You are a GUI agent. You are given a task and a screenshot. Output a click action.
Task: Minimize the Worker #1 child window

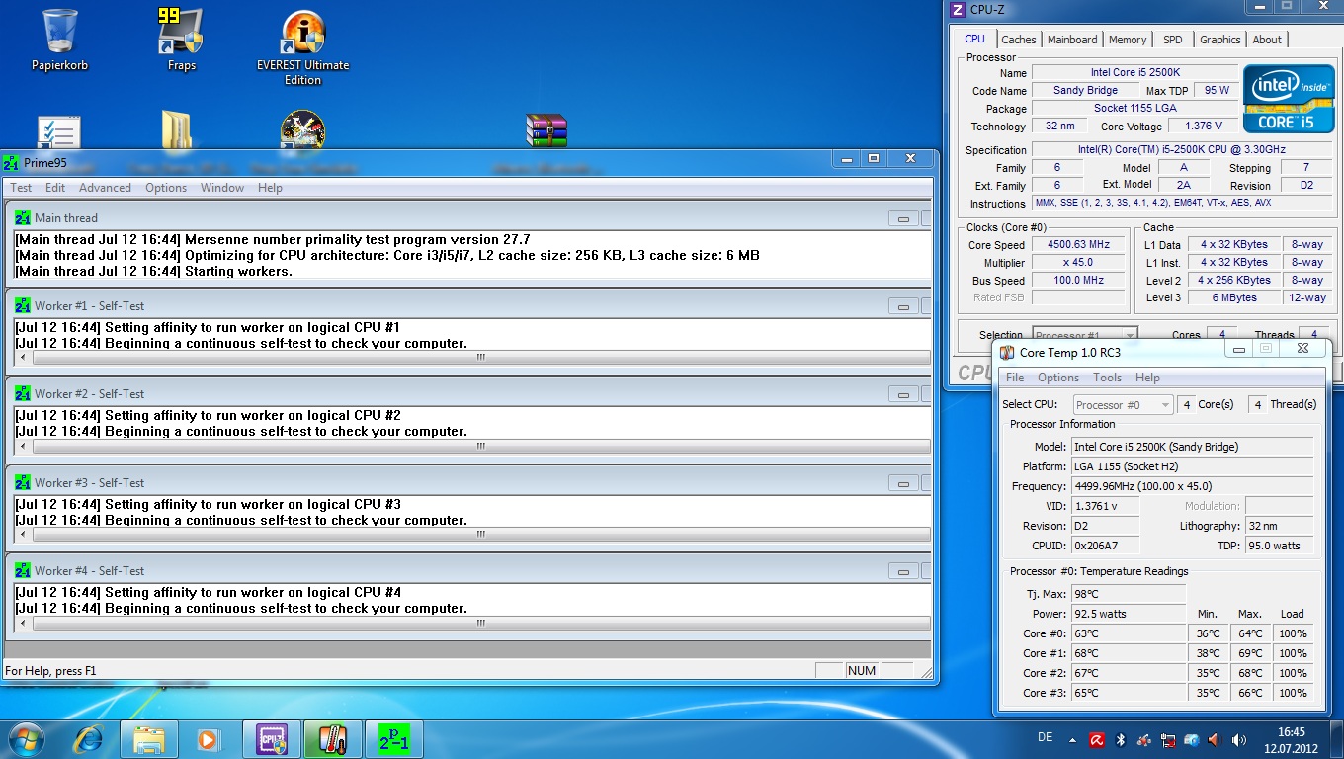902,306
